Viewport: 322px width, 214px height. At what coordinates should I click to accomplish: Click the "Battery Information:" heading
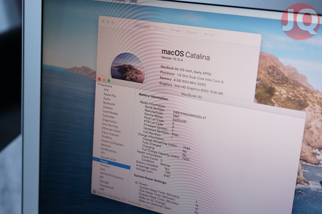(154, 97)
